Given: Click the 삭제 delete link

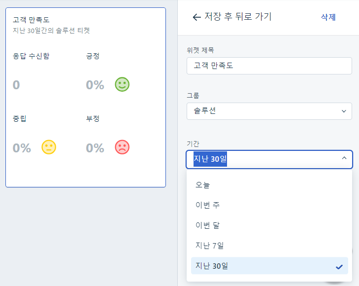Looking at the screenshot, I should [x=328, y=17].
